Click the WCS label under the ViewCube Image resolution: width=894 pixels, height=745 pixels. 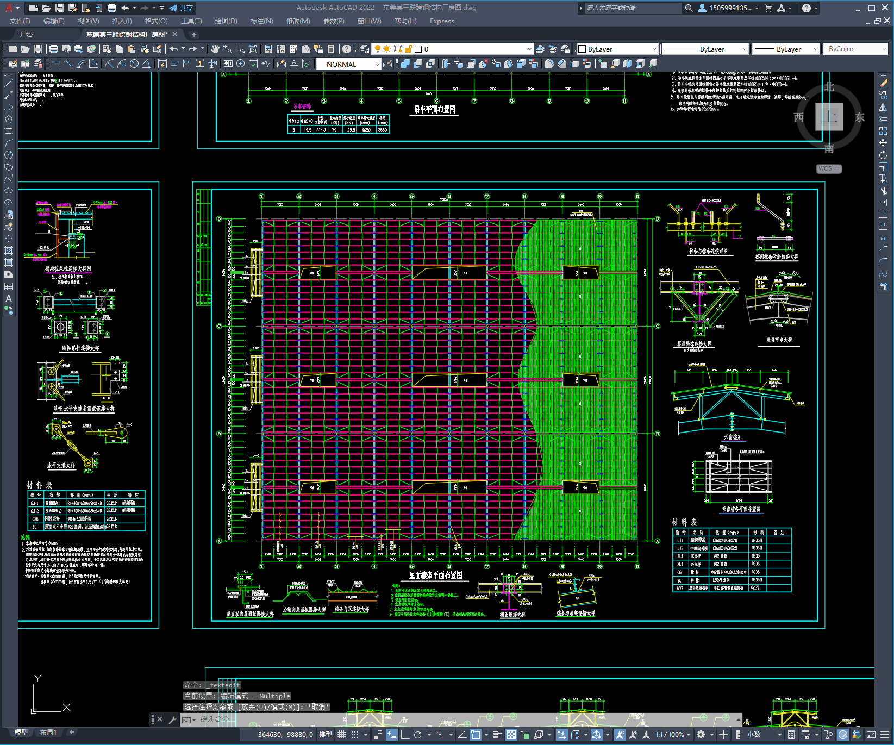[x=826, y=168]
